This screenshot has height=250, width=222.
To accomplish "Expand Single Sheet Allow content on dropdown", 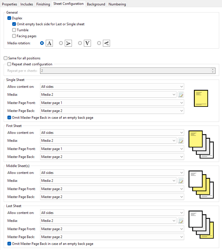I will tap(112, 87).
